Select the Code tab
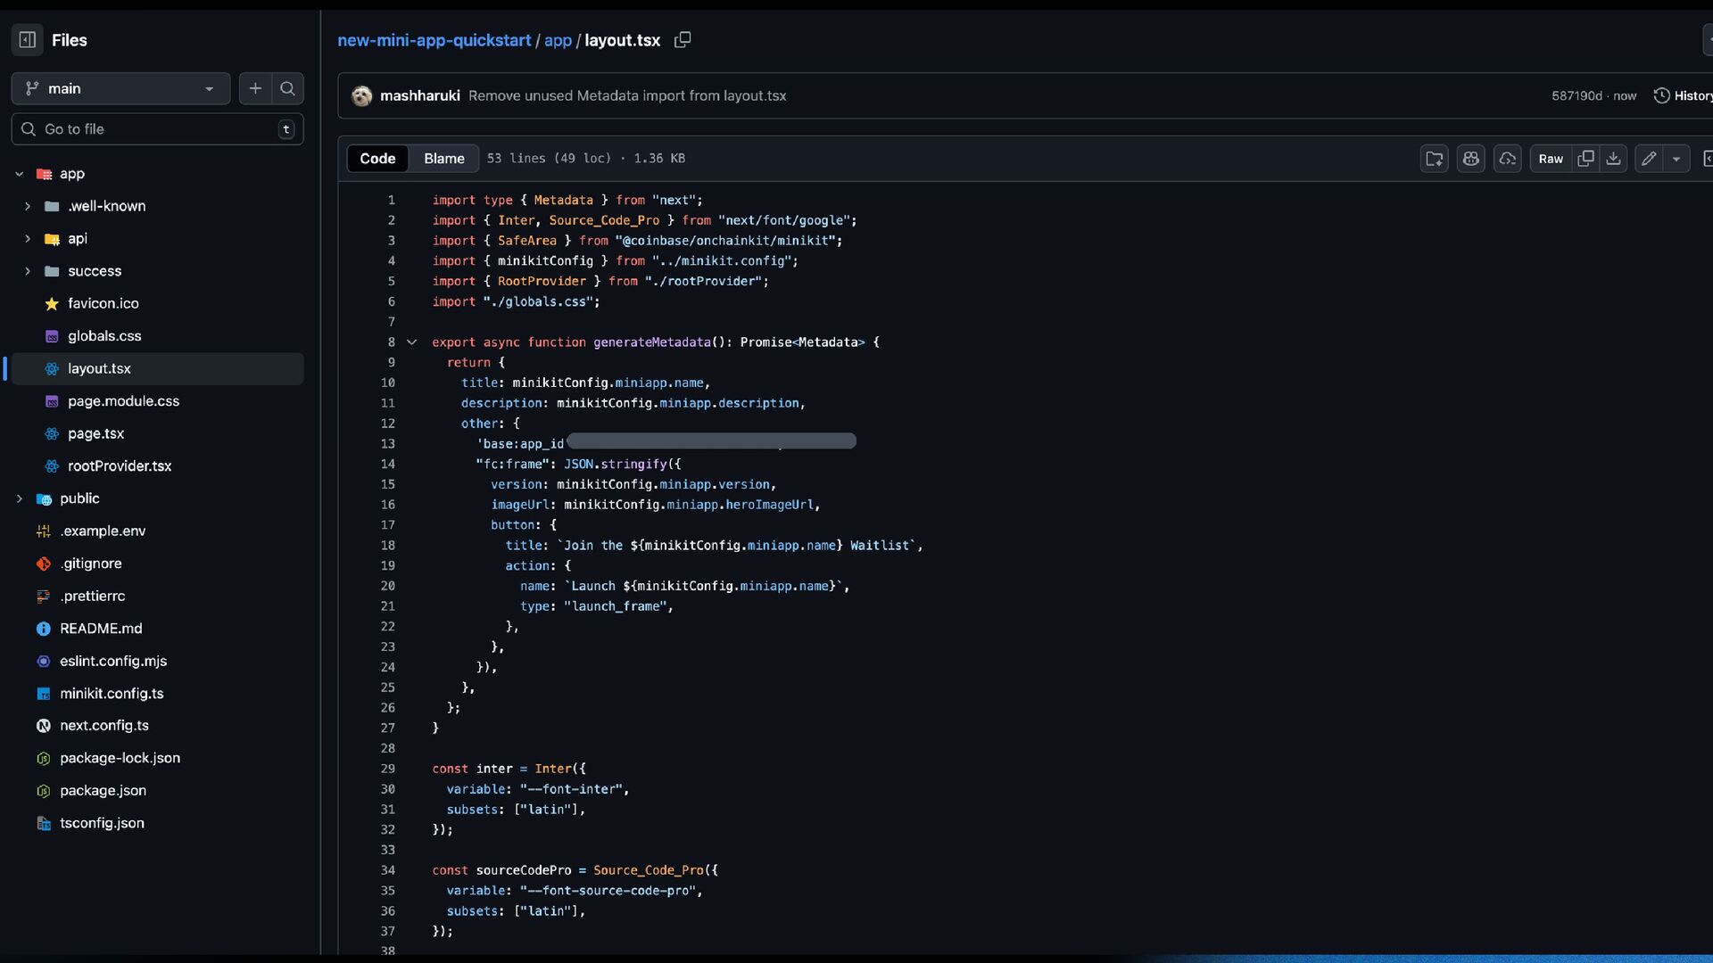This screenshot has height=963, width=1713. click(377, 159)
